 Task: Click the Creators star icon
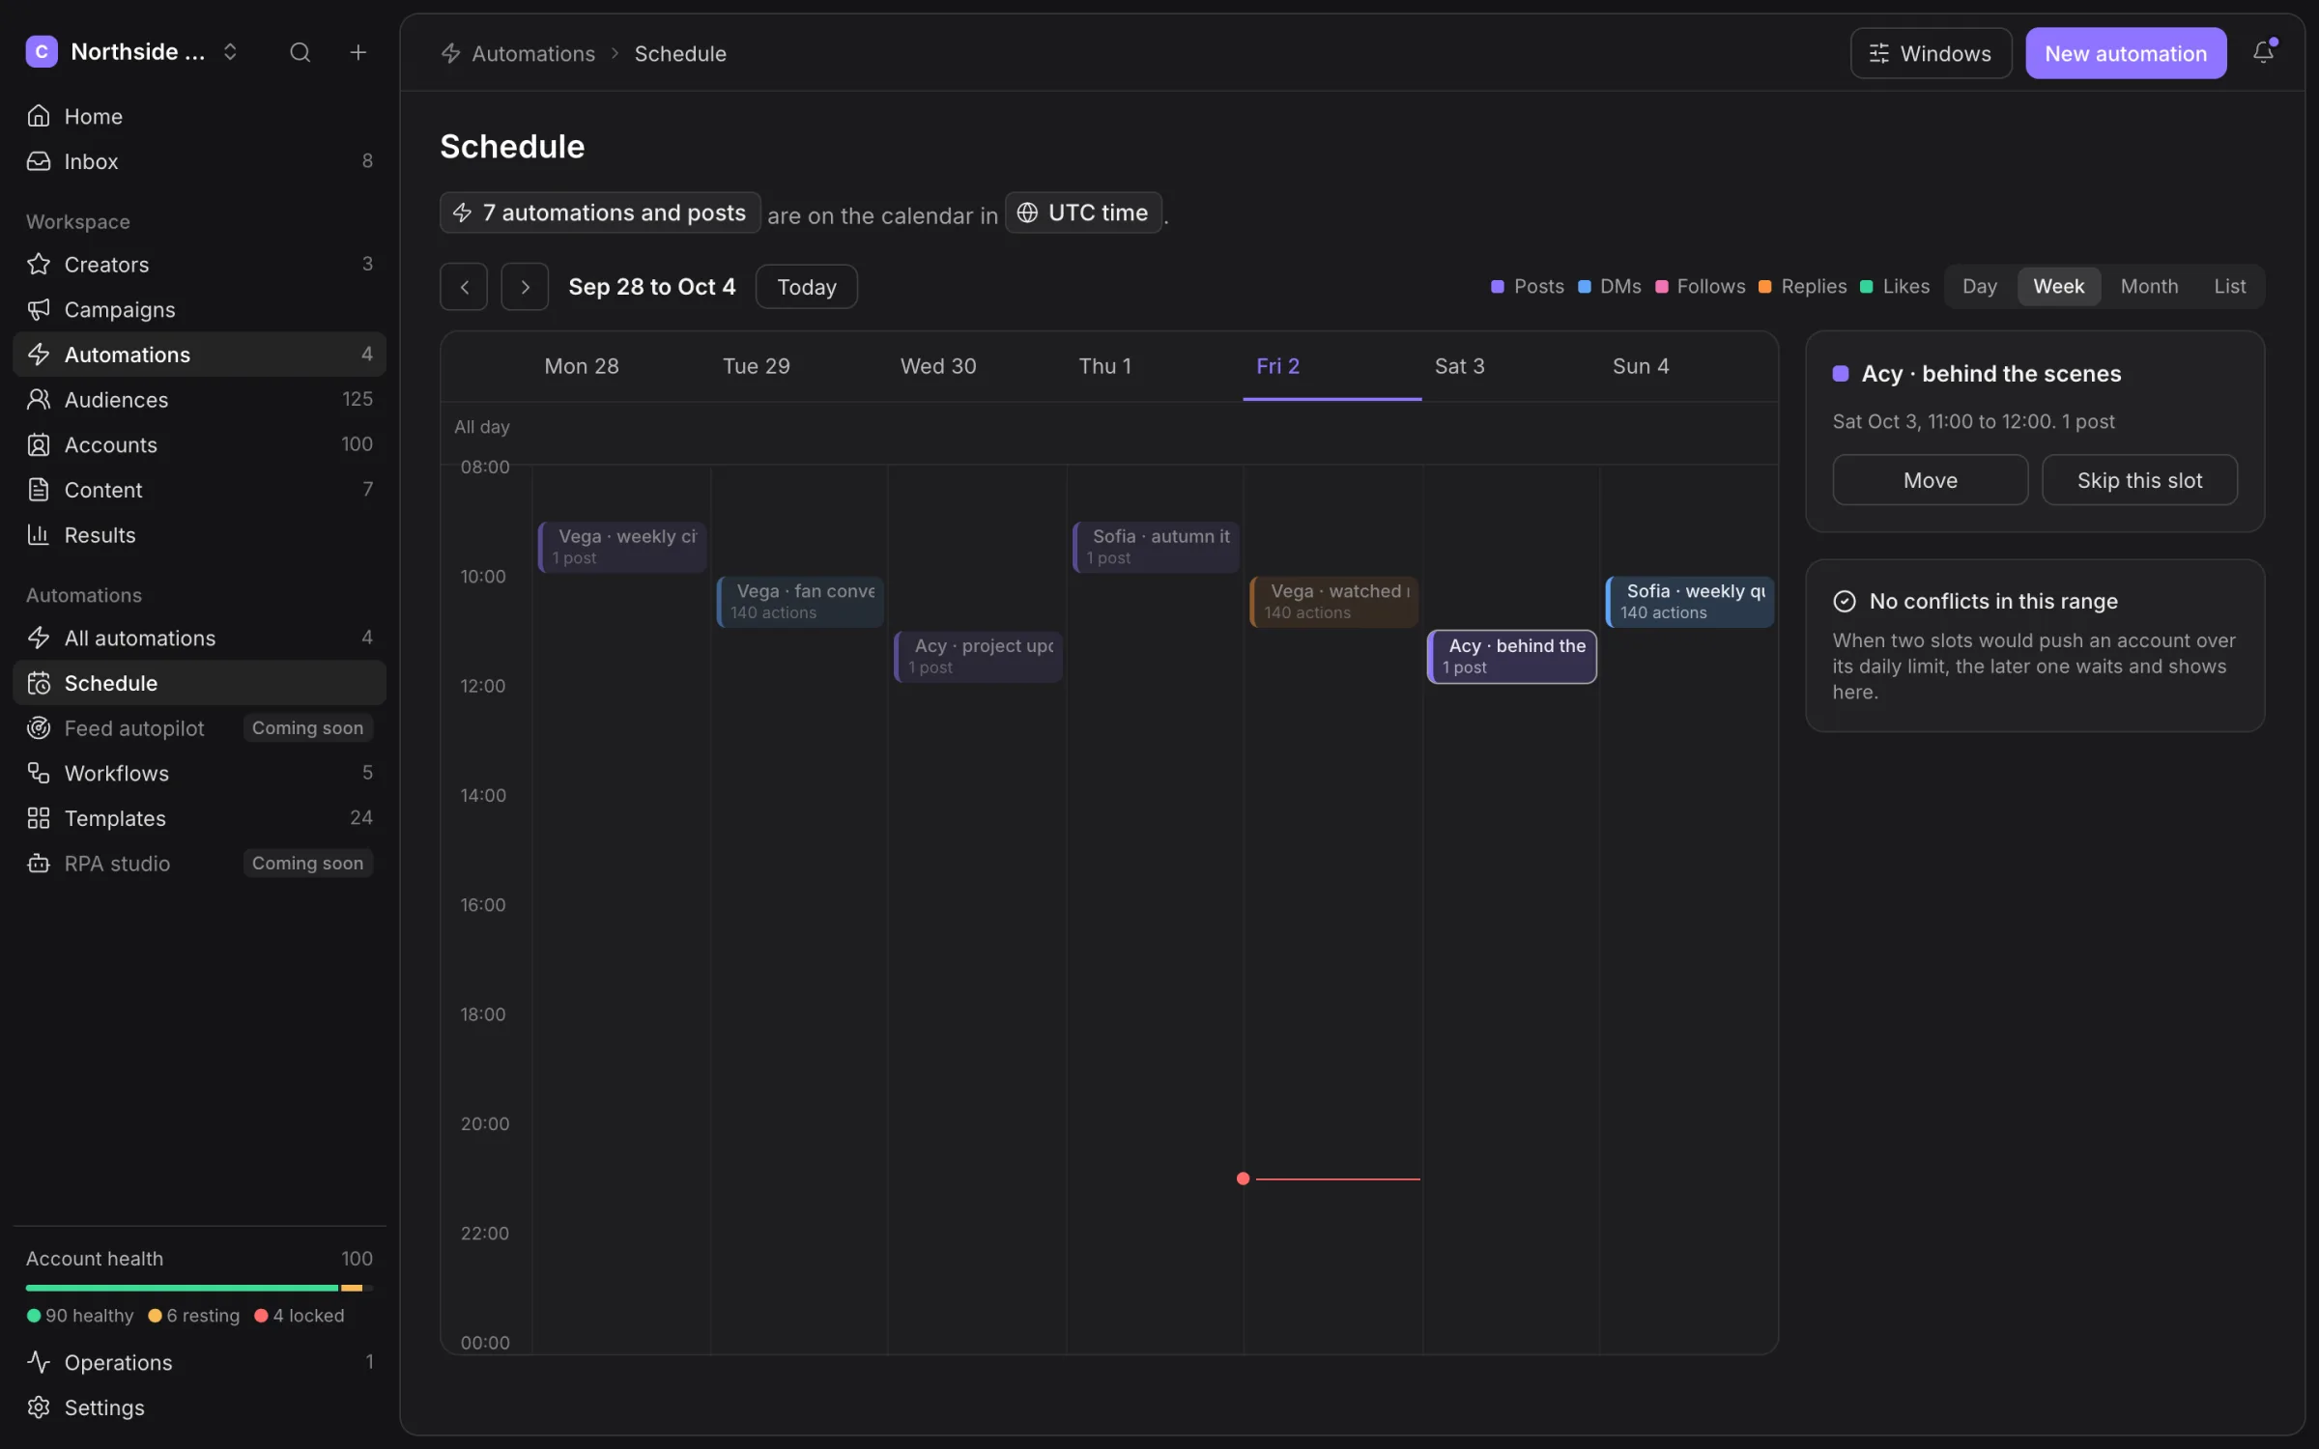pos(39,264)
